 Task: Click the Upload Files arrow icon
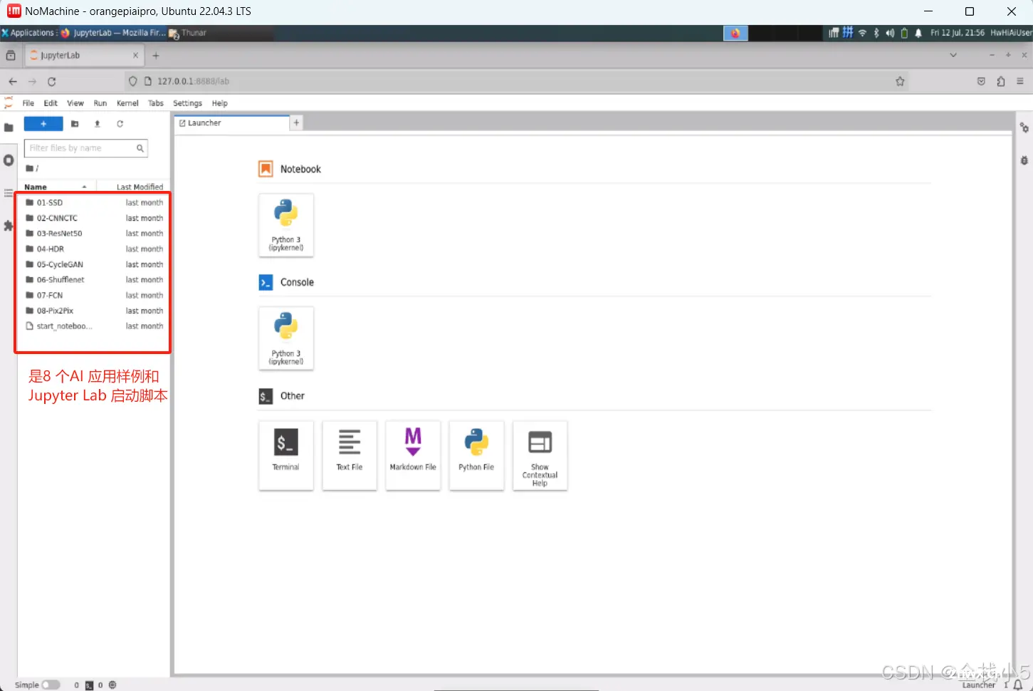click(98, 124)
